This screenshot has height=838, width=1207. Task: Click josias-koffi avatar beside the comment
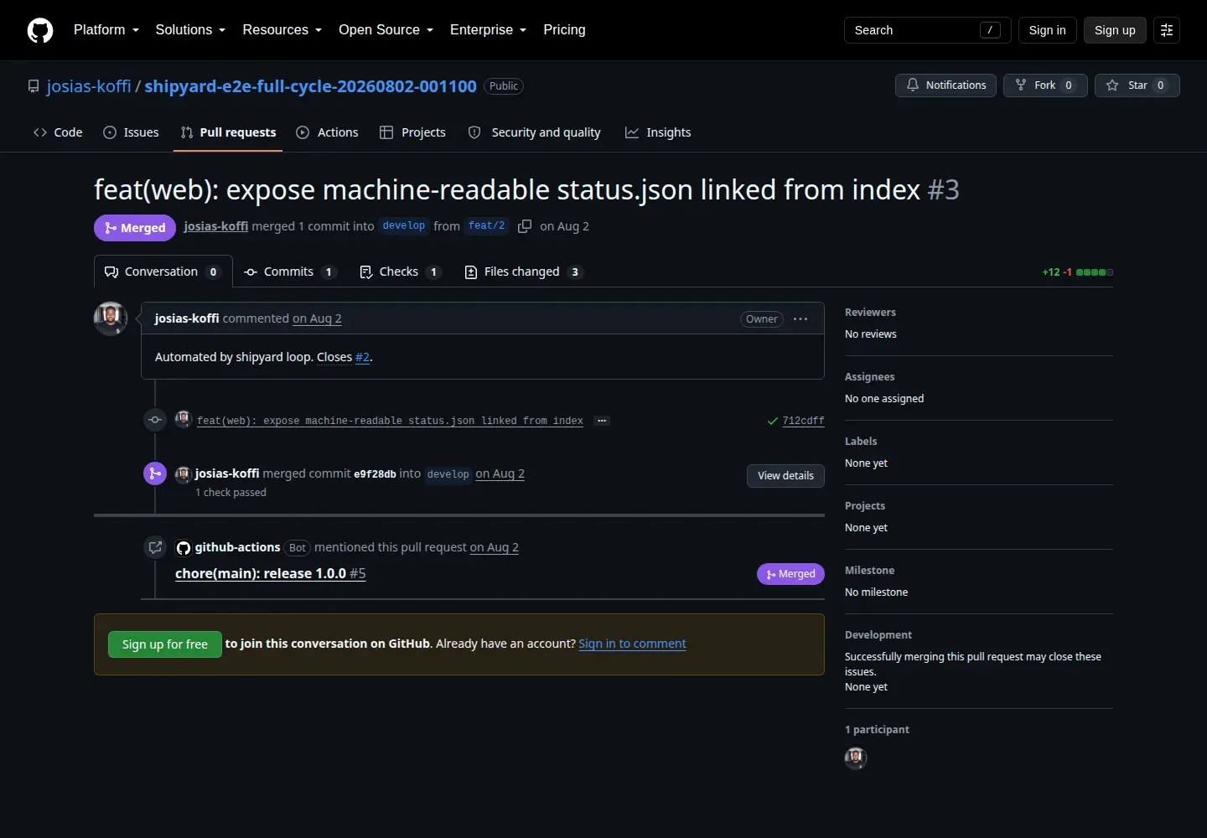tap(111, 318)
